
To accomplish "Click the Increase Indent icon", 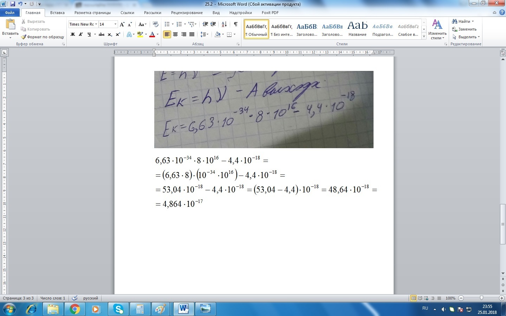I will (x=213, y=24).
